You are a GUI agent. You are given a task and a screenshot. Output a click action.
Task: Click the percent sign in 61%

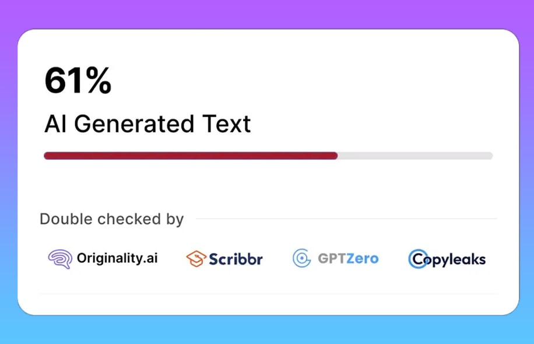pos(99,80)
